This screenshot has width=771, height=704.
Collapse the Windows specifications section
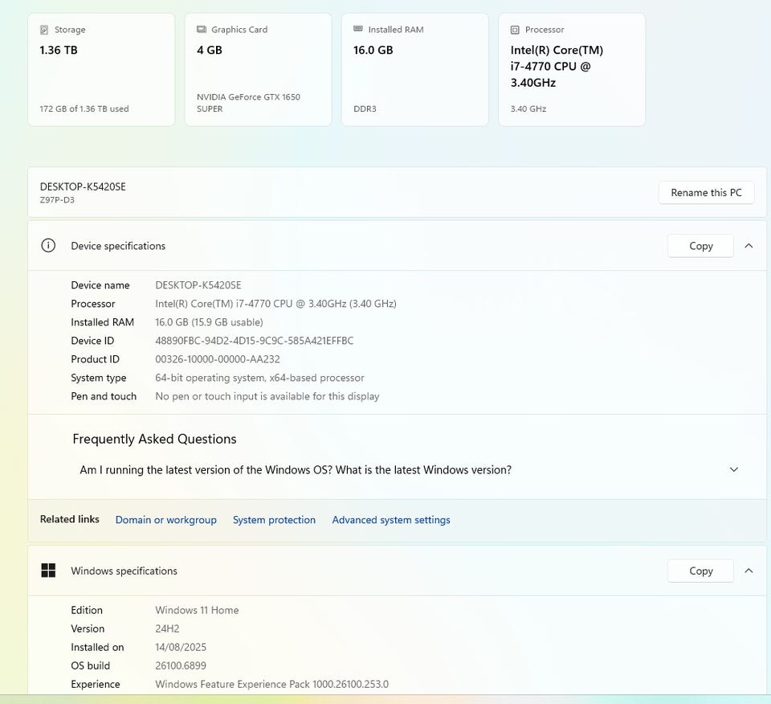(749, 571)
